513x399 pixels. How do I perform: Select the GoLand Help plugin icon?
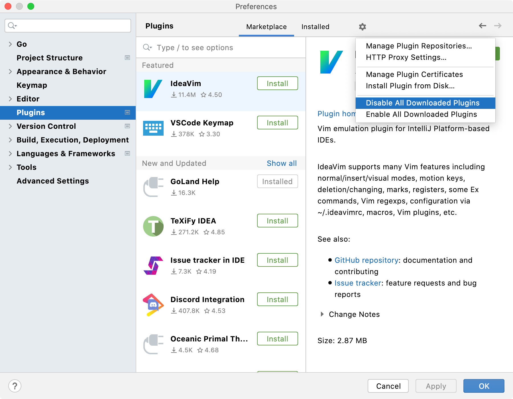coord(153,187)
